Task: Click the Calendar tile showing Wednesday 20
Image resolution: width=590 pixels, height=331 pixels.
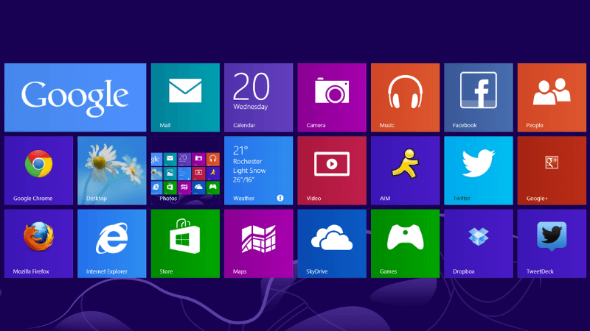Action: (x=259, y=98)
